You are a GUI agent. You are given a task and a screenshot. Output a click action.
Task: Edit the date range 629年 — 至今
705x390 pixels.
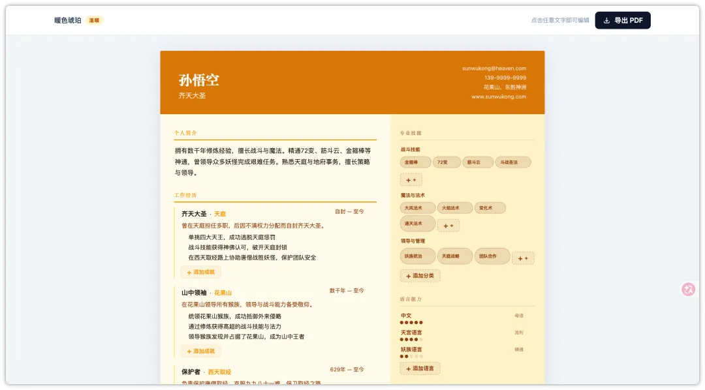pos(347,369)
